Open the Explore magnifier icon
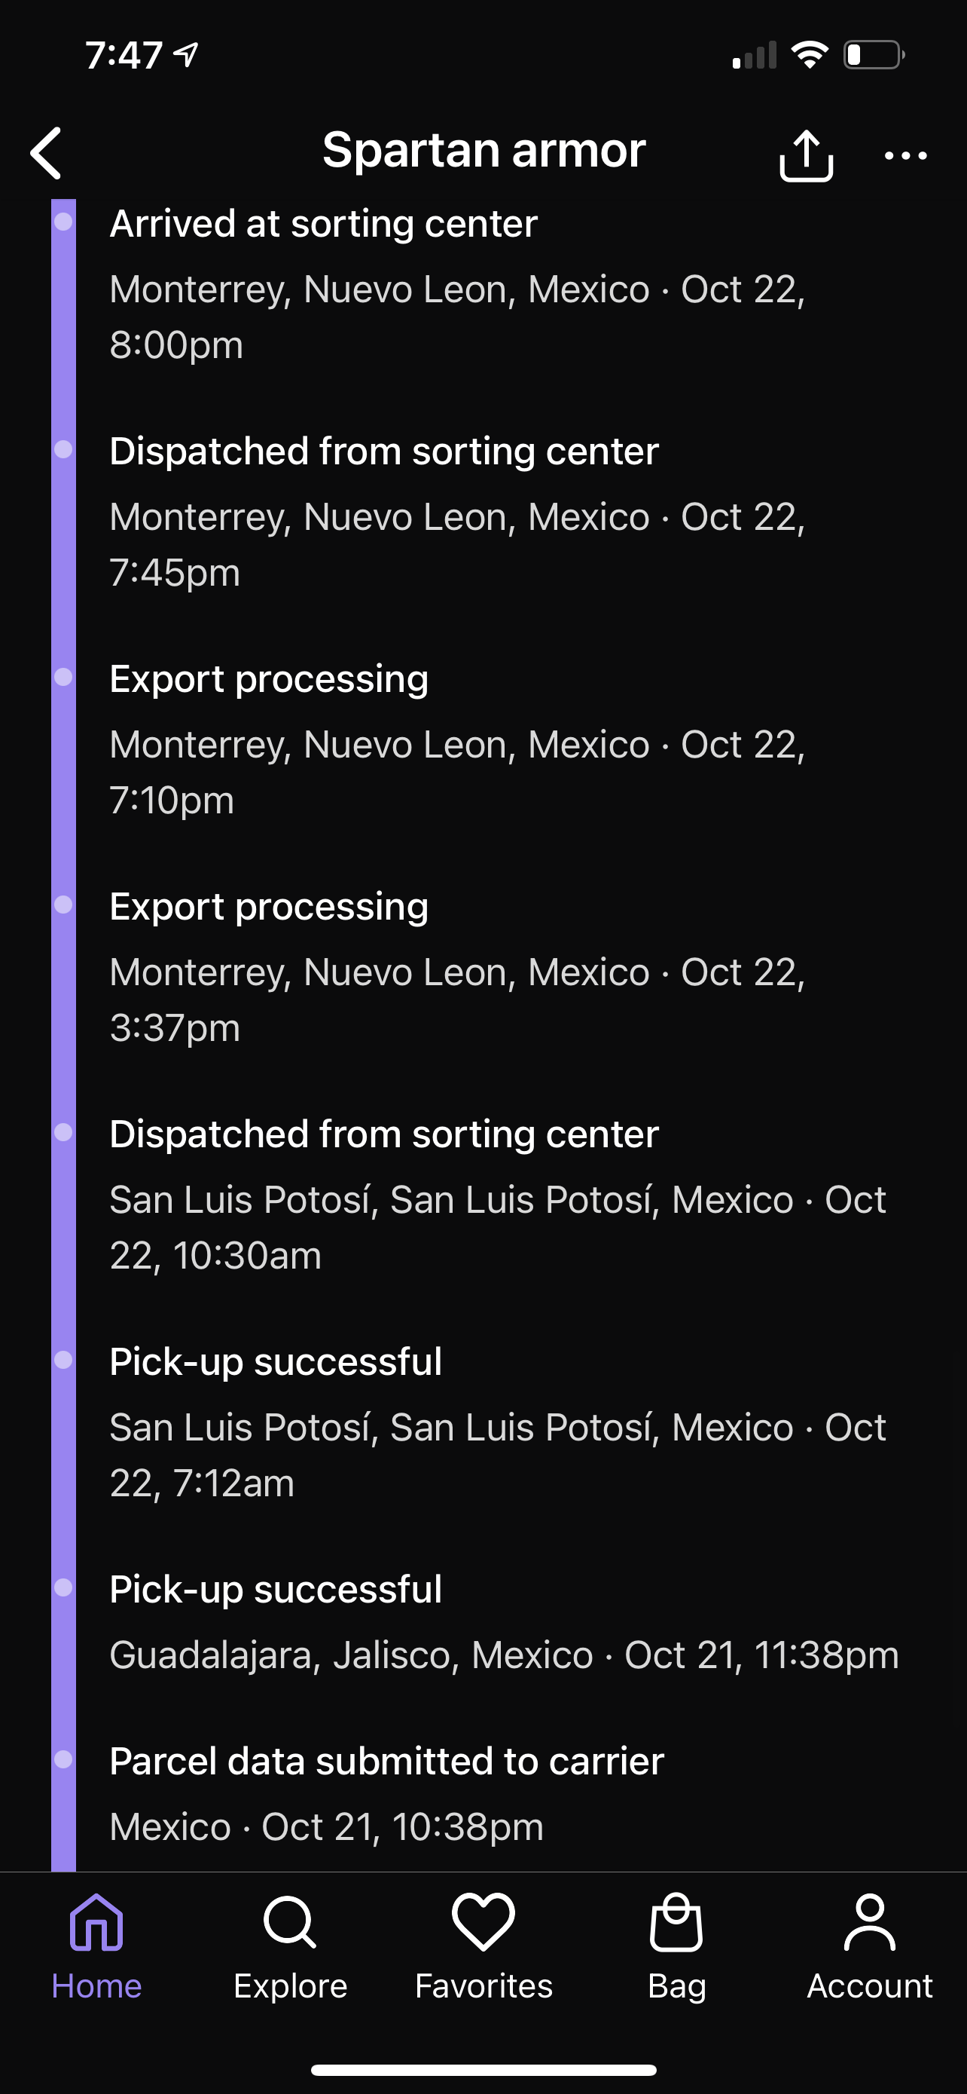 coord(290,1922)
